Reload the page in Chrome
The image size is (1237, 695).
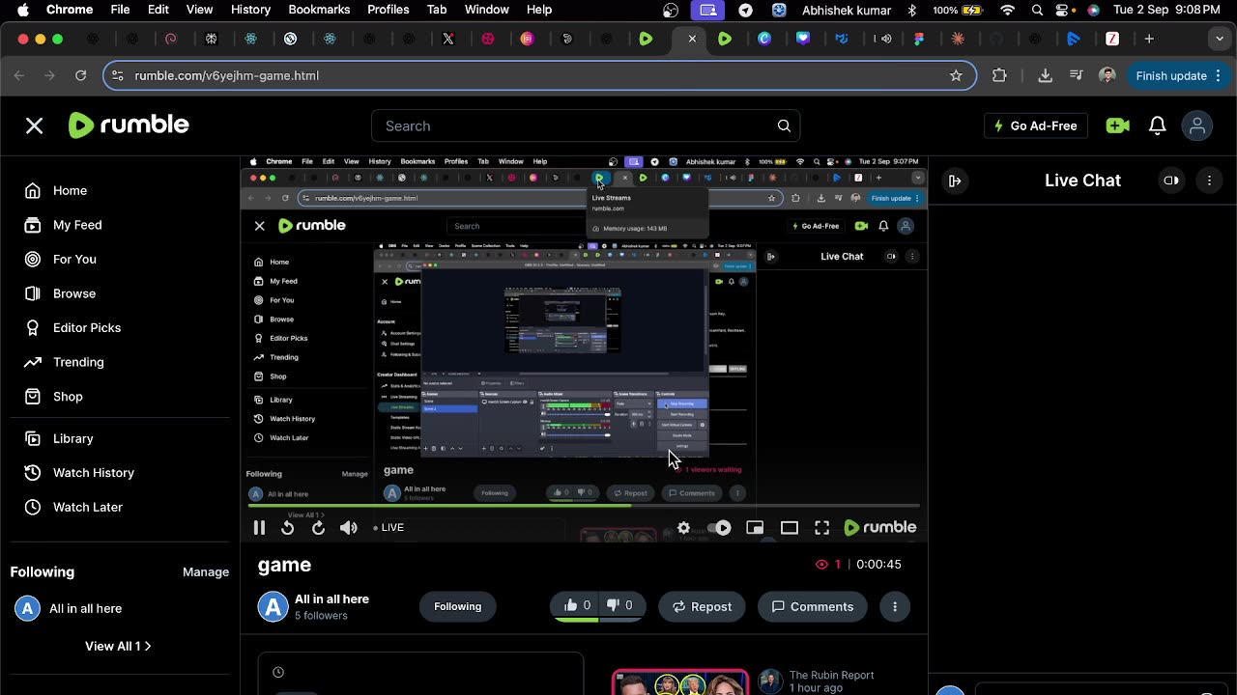pyautogui.click(x=80, y=75)
